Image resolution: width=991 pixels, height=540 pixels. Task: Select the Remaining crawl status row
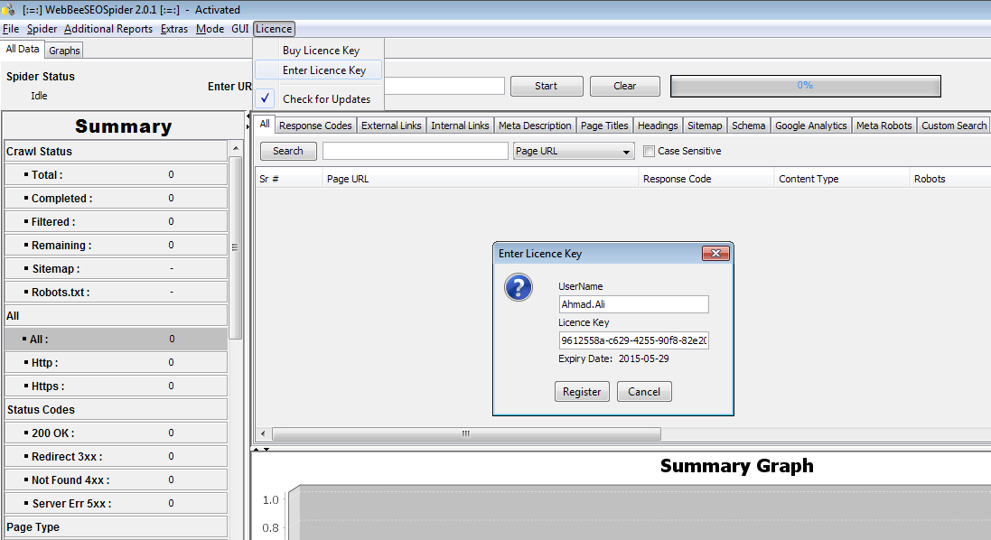[x=116, y=245]
